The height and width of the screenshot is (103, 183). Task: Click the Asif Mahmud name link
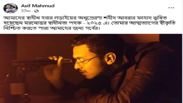(38, 6)
